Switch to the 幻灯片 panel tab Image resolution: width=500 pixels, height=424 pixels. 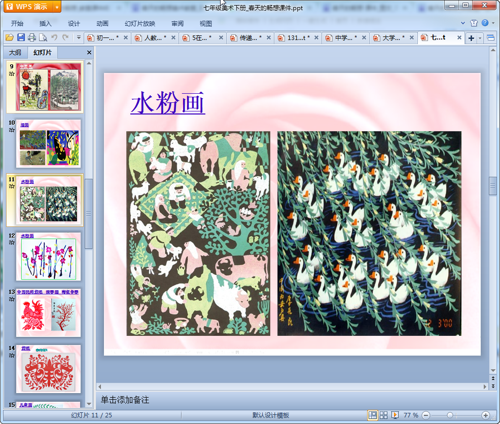43,53
